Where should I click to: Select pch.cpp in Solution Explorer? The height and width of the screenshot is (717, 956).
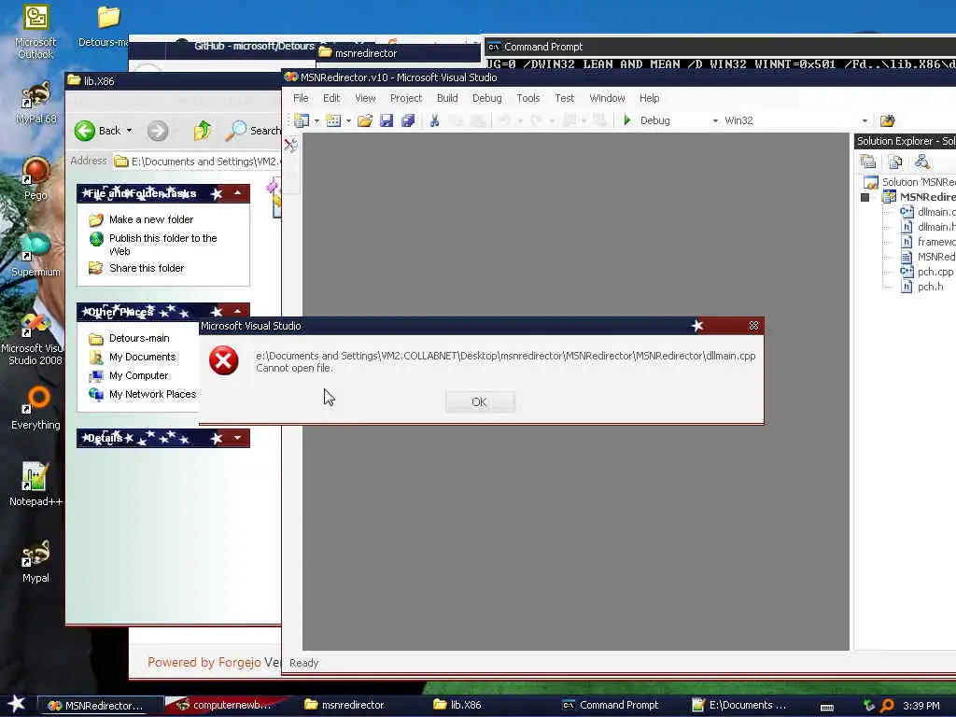(x=935, y=272)
